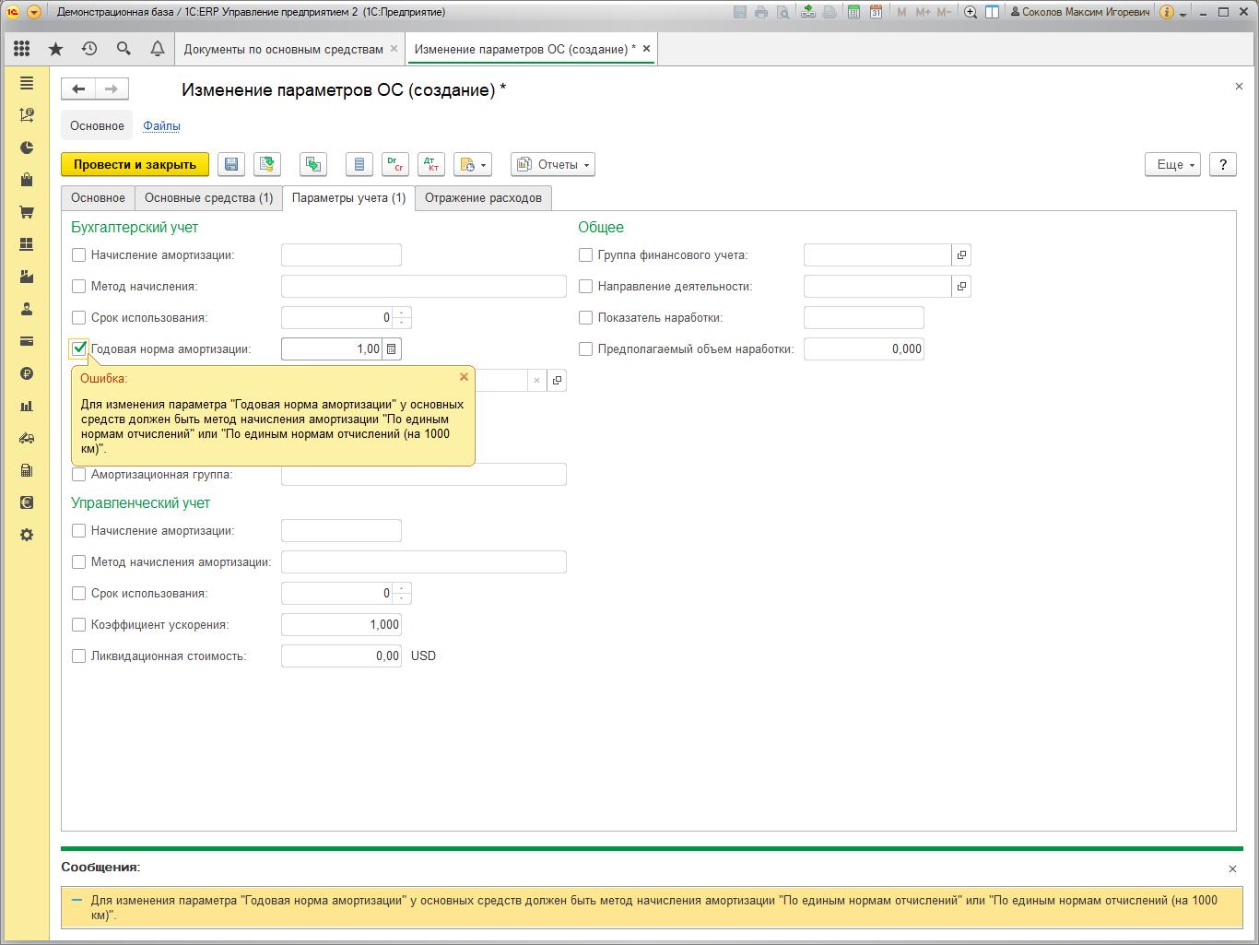
Task: Open the sidebar pie chart section
Action: (x=27, y=148)
